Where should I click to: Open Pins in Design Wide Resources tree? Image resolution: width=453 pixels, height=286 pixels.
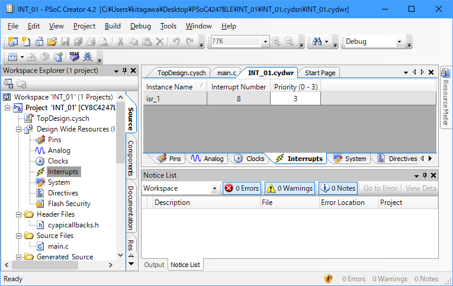tap(54, 140)
